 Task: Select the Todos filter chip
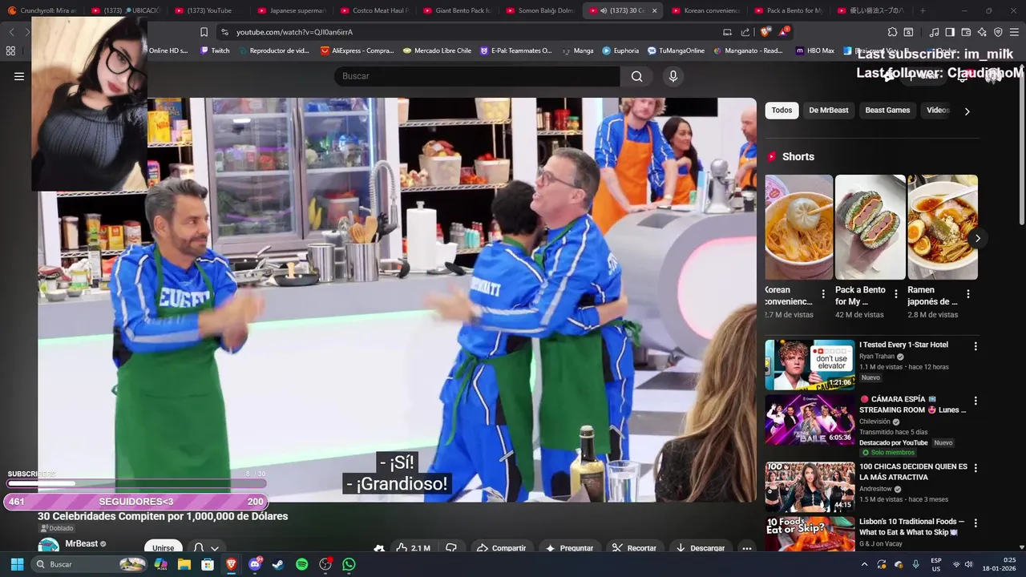(x=782, y=111)
